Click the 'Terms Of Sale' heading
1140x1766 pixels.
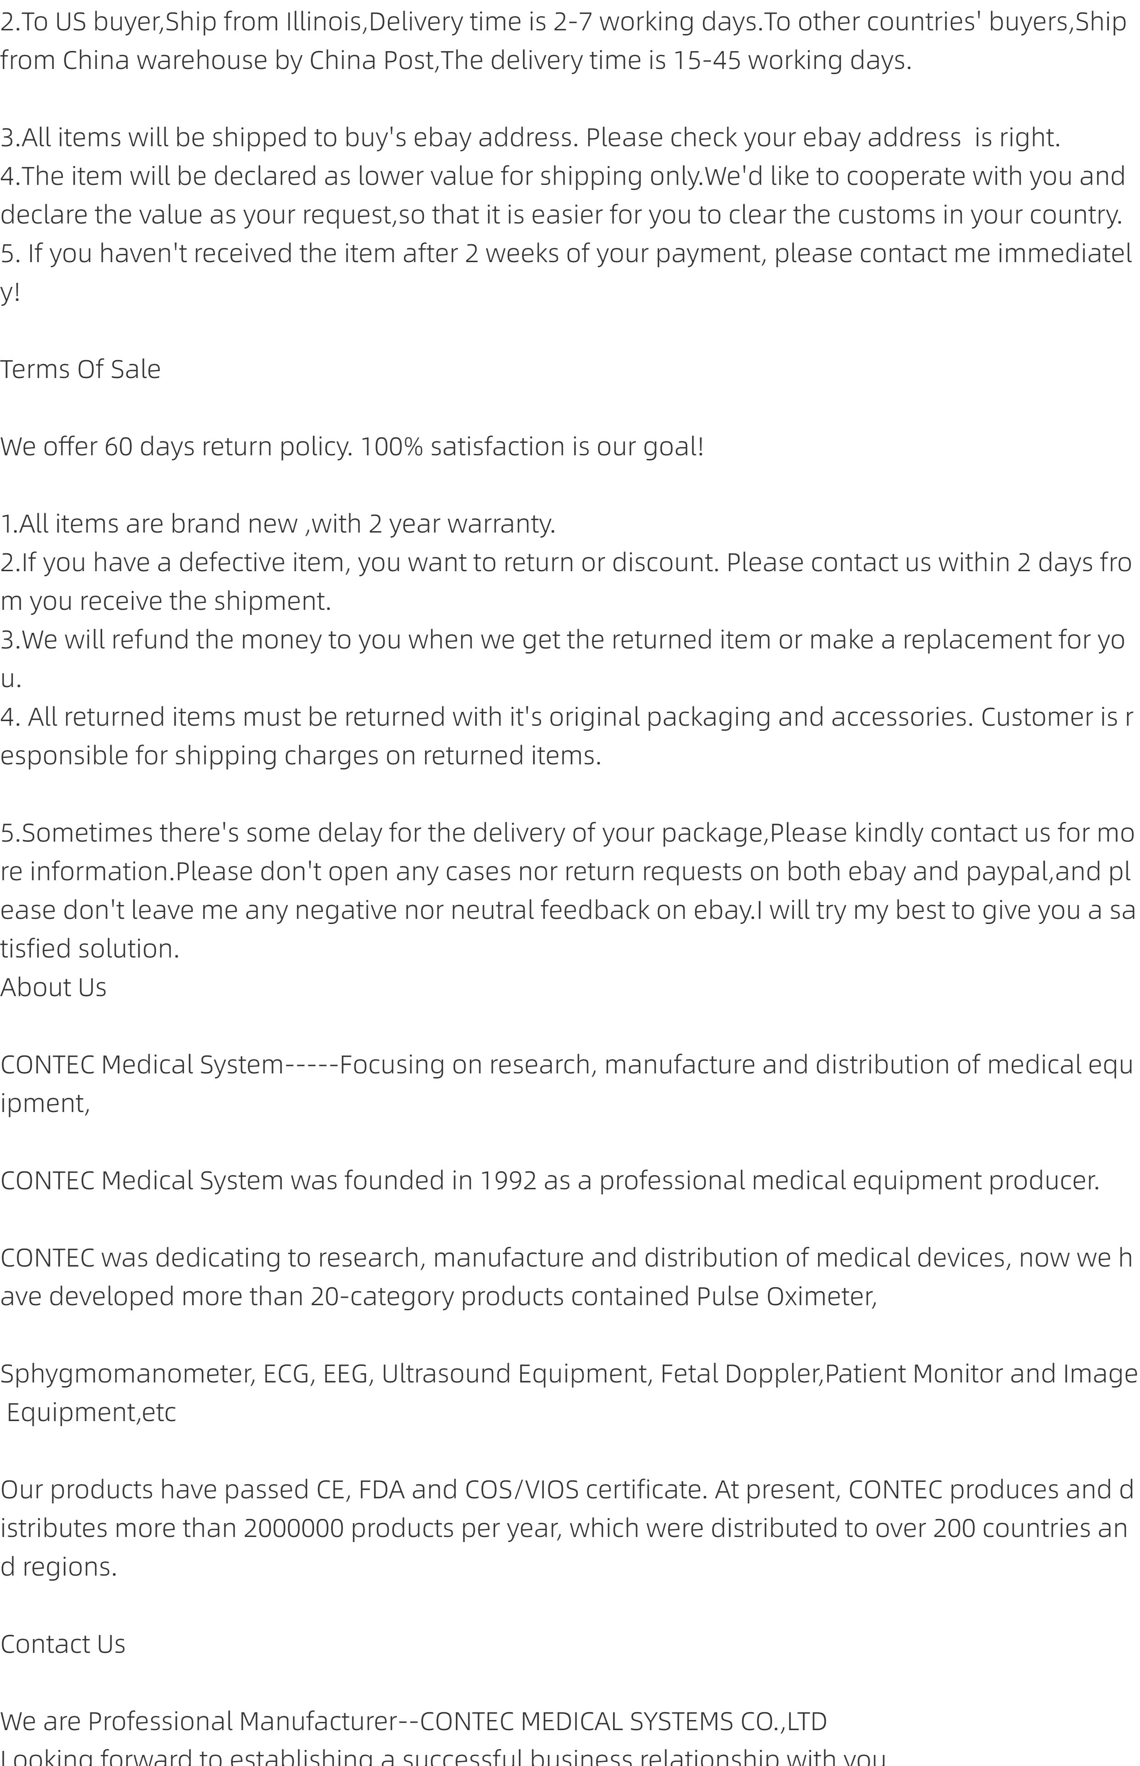[x=80, y=369]
